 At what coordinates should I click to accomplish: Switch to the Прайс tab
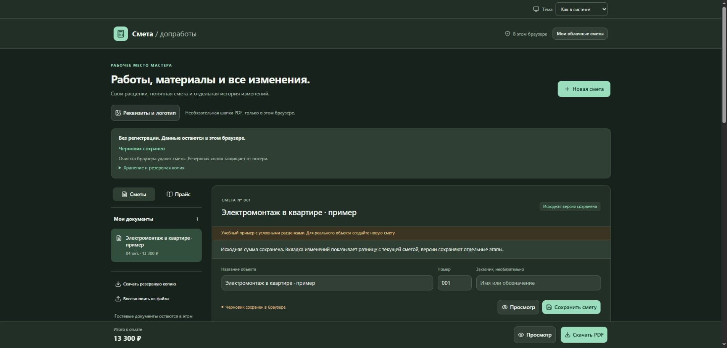point(178,194)
